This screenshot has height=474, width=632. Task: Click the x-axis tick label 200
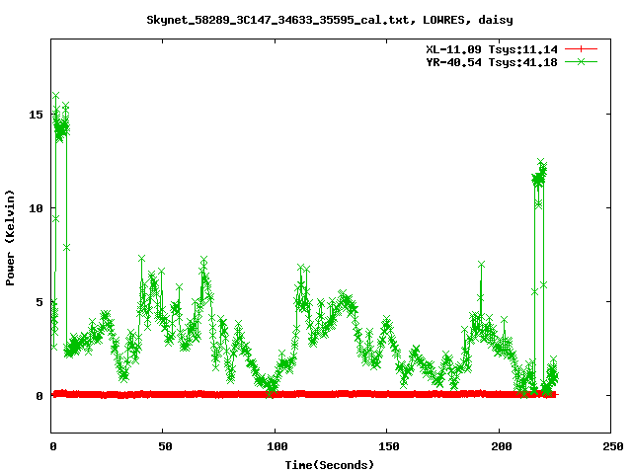tap(501, 446)
